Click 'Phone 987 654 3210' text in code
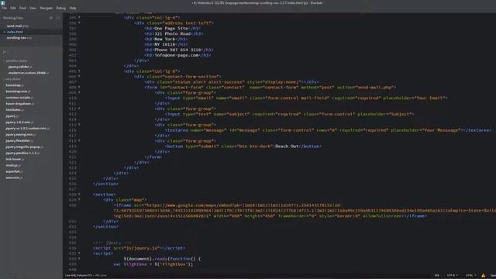 point(177,50)
